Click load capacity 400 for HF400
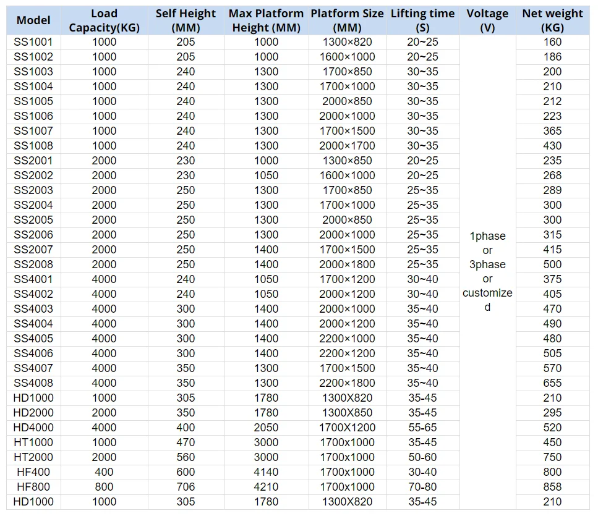 pos(104,473)
